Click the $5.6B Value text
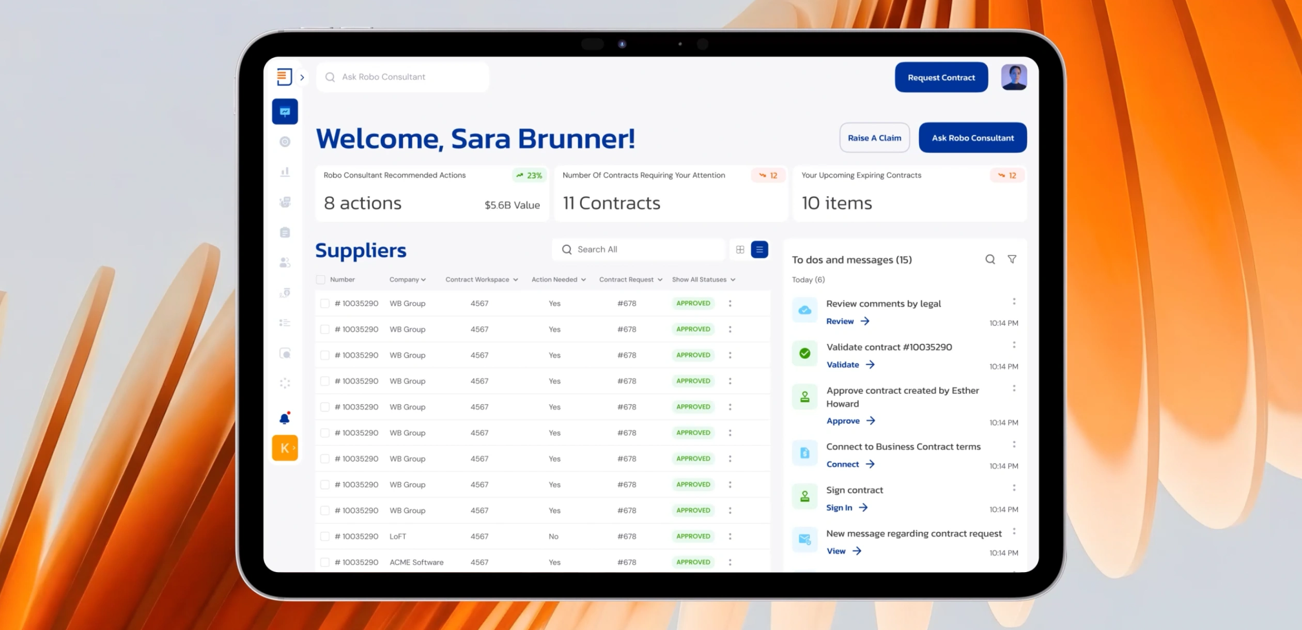The width and height of the screenshot is (1302, 630). [512, 205]
